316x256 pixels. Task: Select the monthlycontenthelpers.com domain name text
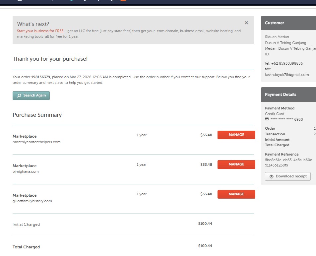[36, 142]
